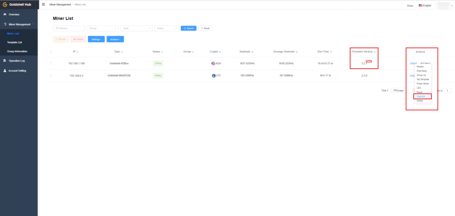Click the orange Restart button above the table
The width and height of the screenshot is (455, 216).
pyautogui.click(x=60, y=39)
